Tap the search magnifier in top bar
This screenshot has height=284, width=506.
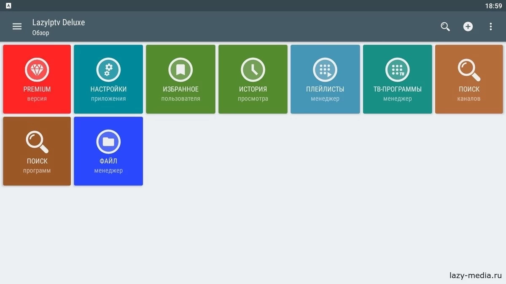(445, 27)
